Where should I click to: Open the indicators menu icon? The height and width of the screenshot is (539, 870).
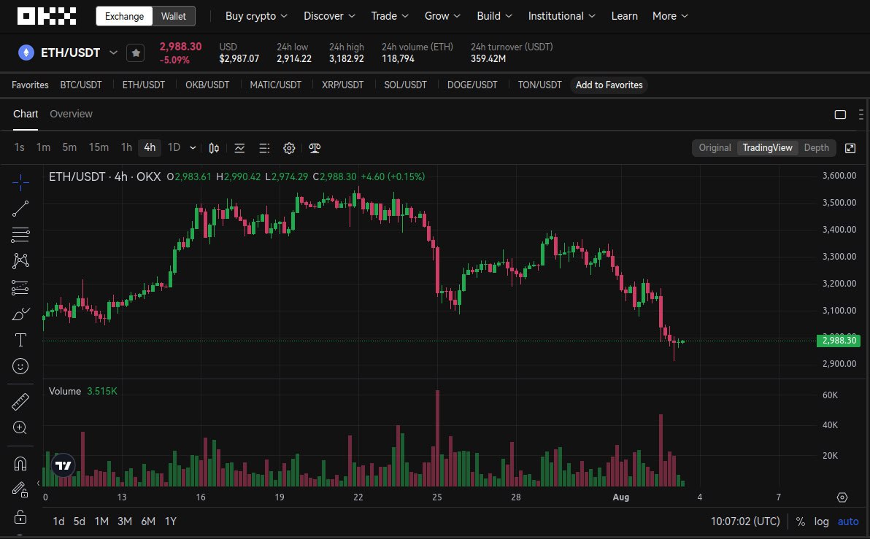(x=239, y=148)
